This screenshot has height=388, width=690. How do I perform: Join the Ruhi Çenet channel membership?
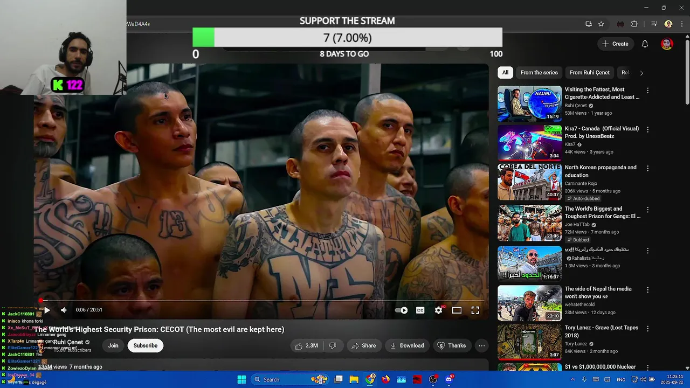[x=113, y=345]
